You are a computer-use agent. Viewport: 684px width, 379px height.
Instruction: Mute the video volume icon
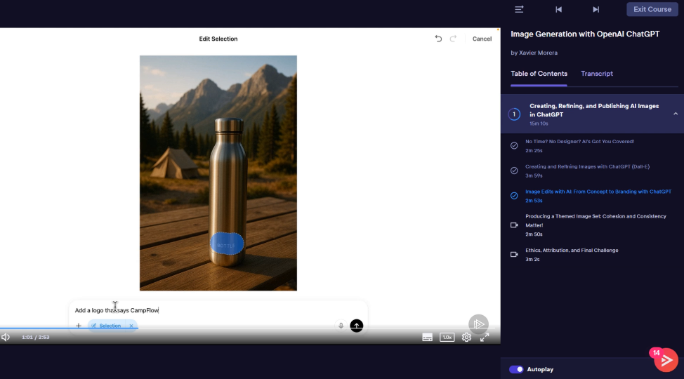point(5,337)
